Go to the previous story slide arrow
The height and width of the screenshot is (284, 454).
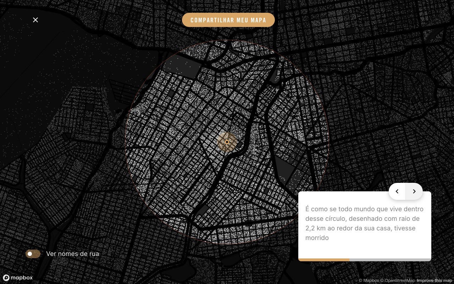[397, 191]
